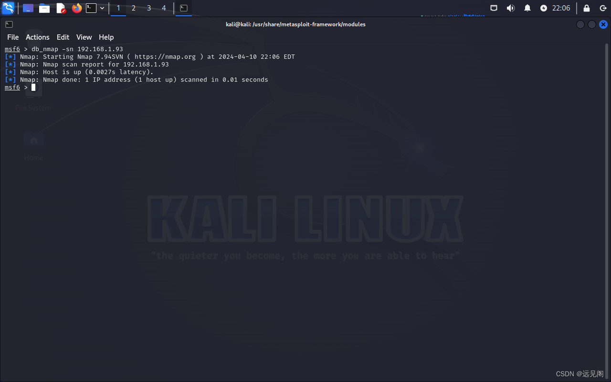
Task: Open the text editor panel launcher
Action: (61, 8)
